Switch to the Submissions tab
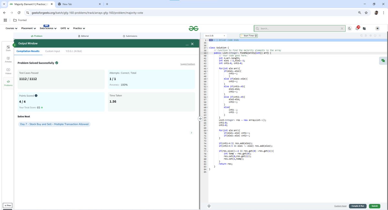The height and width of the screenshot is (210, 388). [130, 36]
